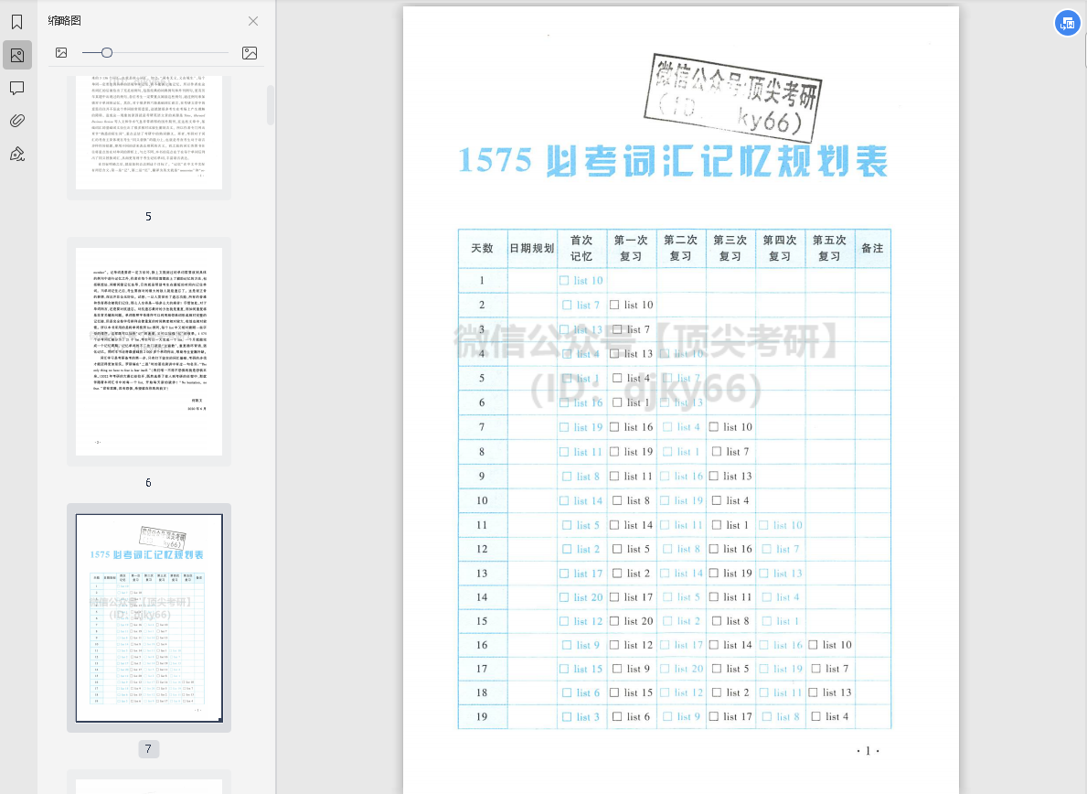Click the 首次记忆 column header
The height and width of the screenshot is (794, 1087).
click(581, 248)
